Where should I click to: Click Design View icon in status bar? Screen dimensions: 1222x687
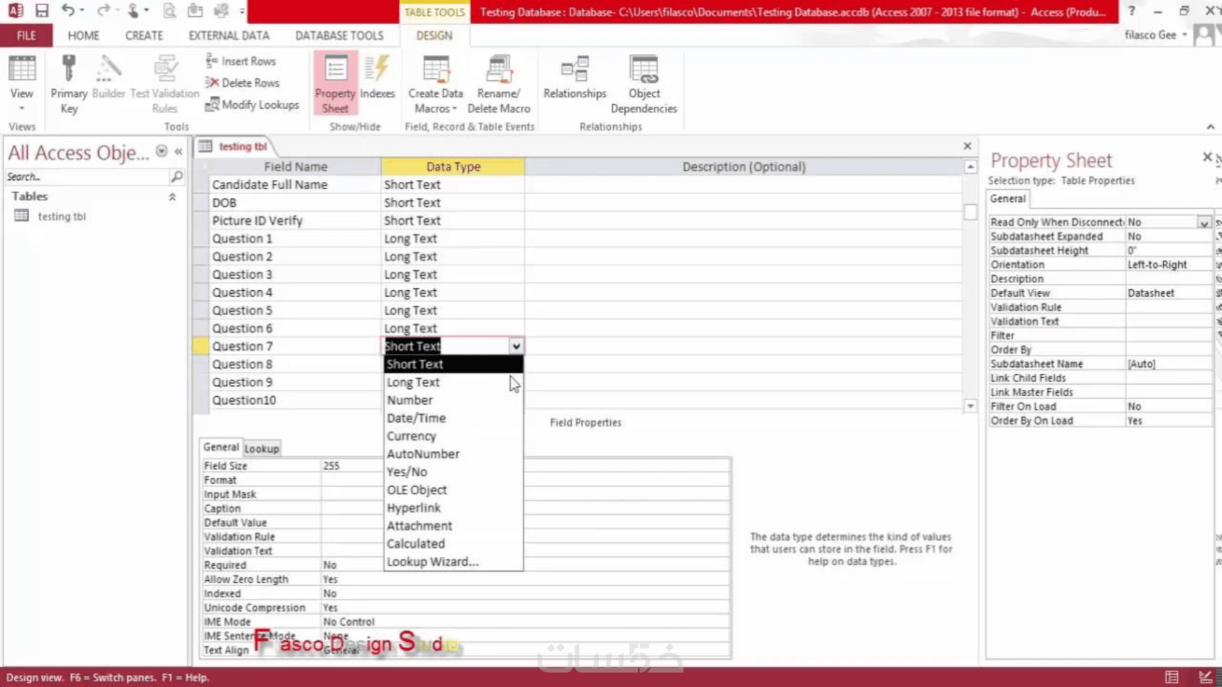coord(1205,677)
